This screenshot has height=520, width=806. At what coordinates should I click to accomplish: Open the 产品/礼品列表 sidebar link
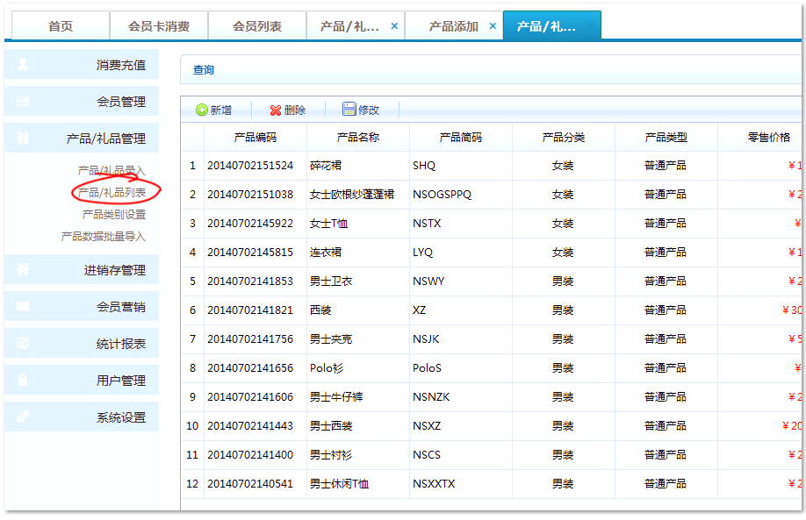(x=112, y=192)
